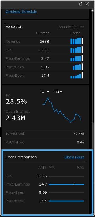The width and height of the screenshot is (95, 217).
Task: Click the Revenue trend bar chart
Action: [77, 41]
